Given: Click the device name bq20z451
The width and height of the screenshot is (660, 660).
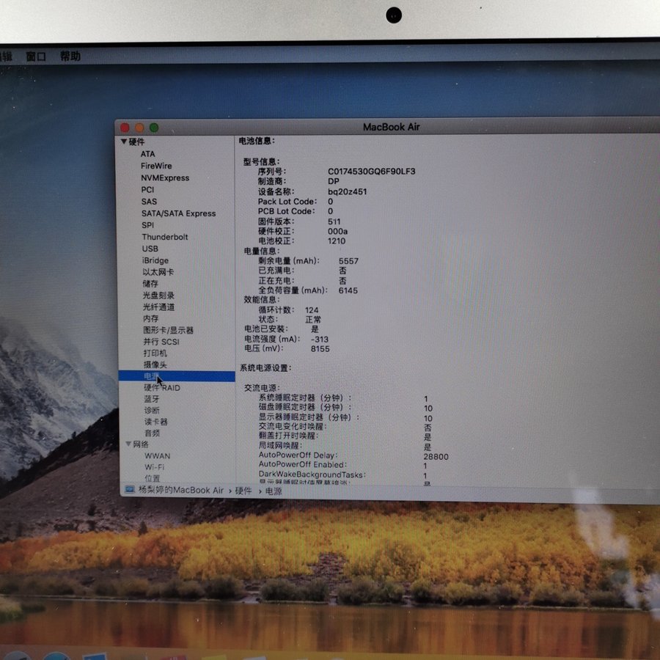Looking at the screenshot, I should coord(348,191).
